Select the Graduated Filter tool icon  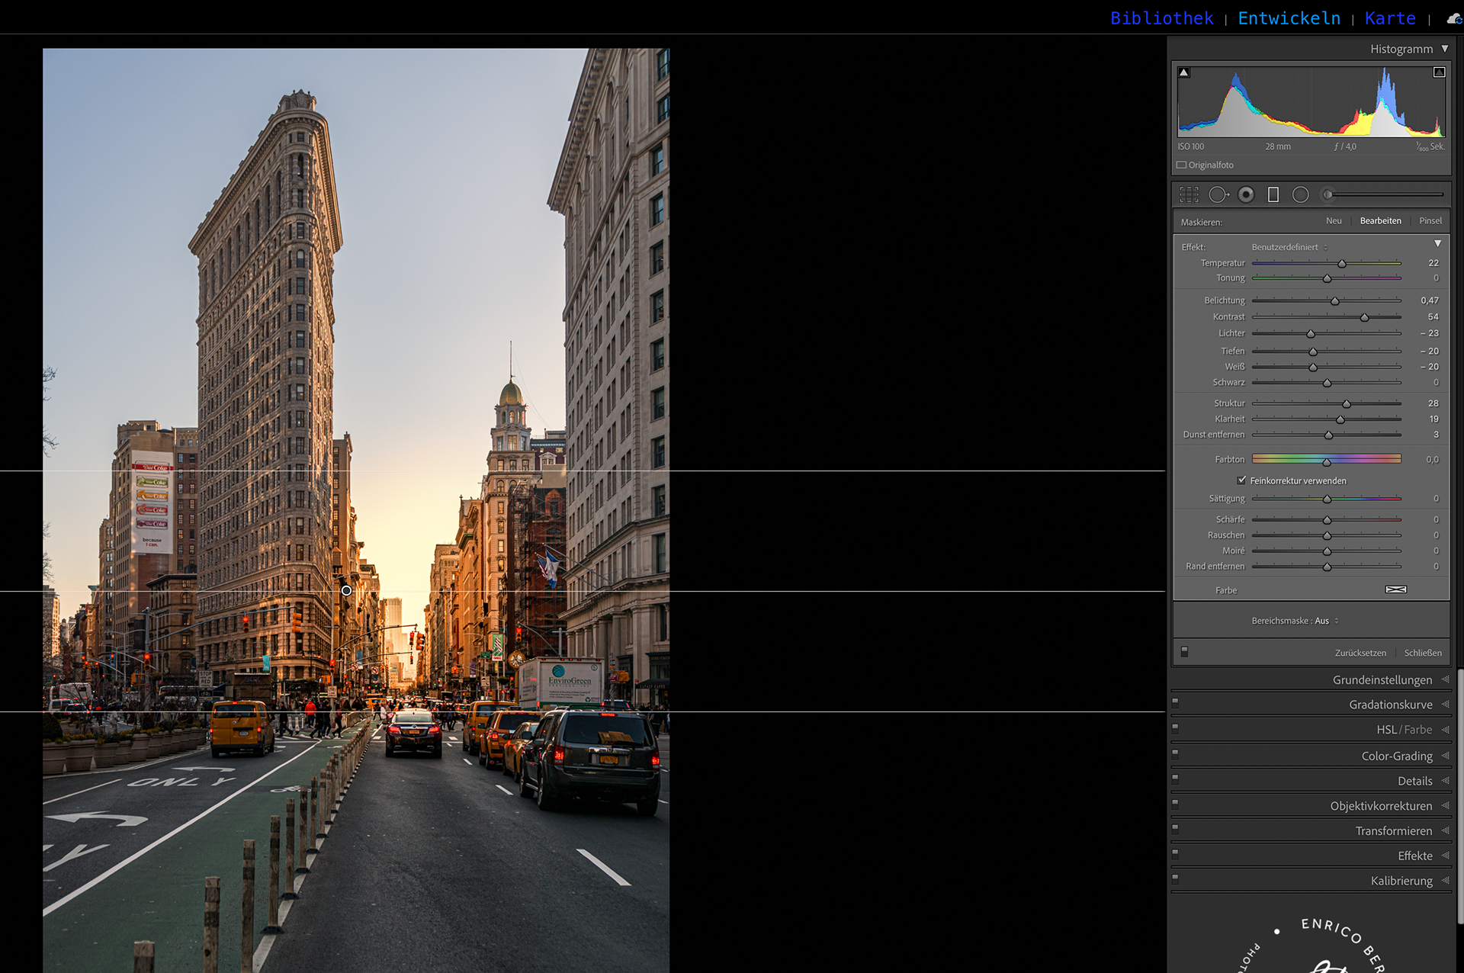[x=1273, y=195]
